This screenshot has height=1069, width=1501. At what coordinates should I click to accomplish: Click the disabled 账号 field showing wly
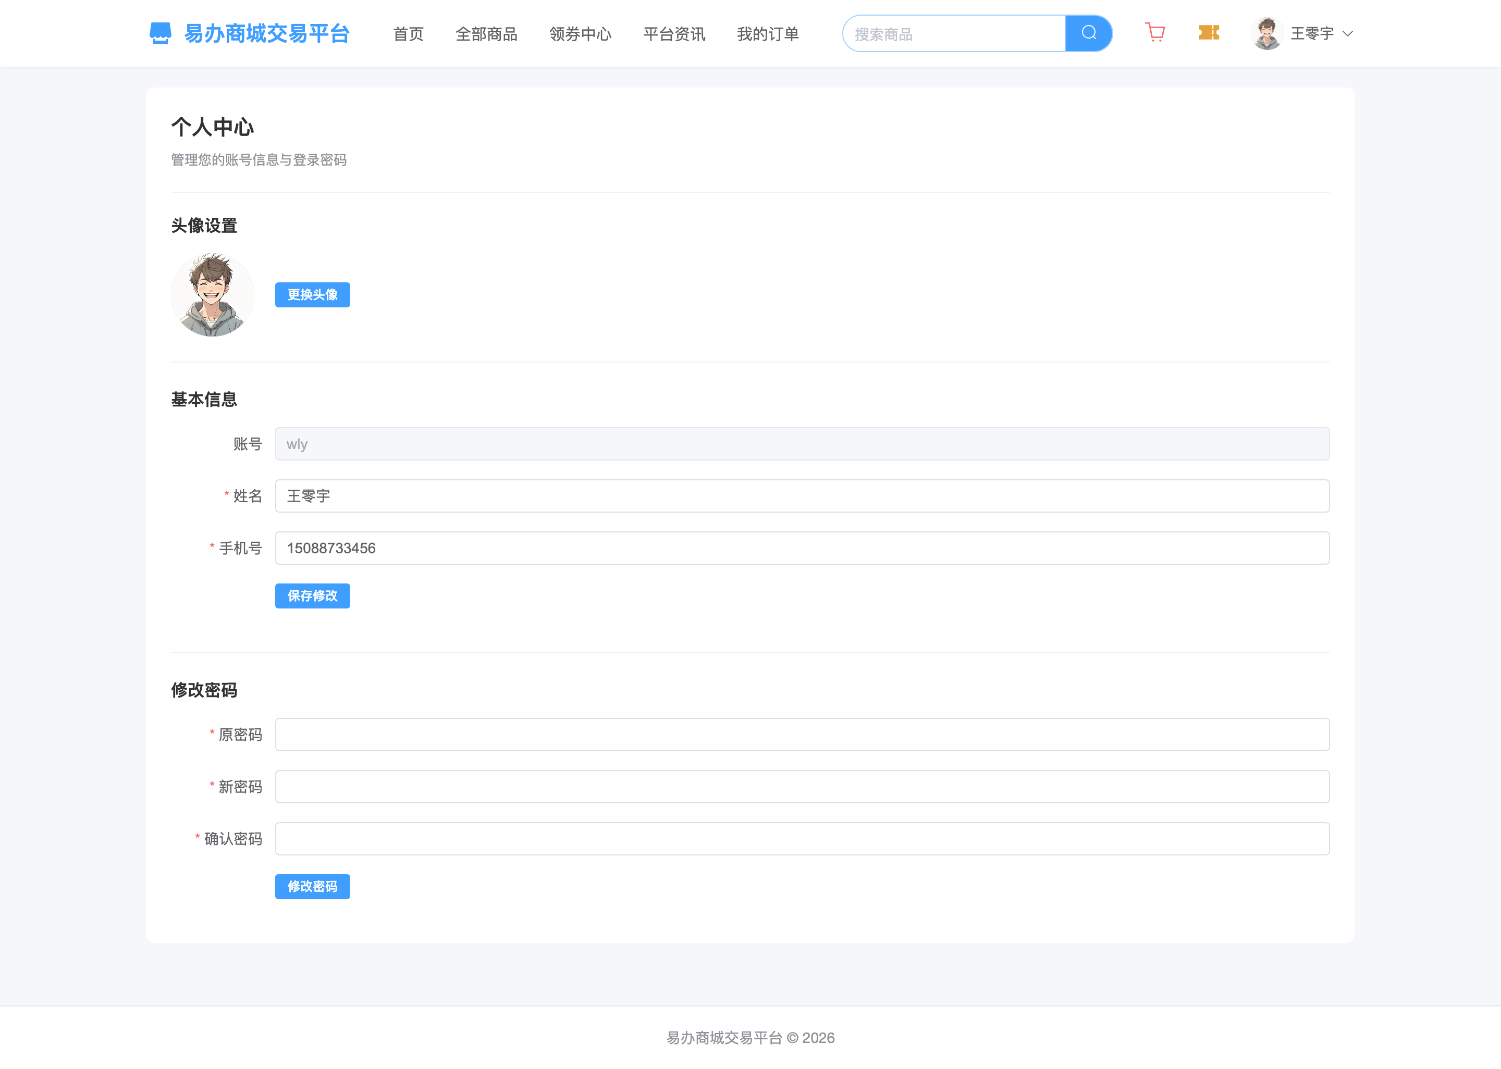pyautogui.click(x=802, y=444)
